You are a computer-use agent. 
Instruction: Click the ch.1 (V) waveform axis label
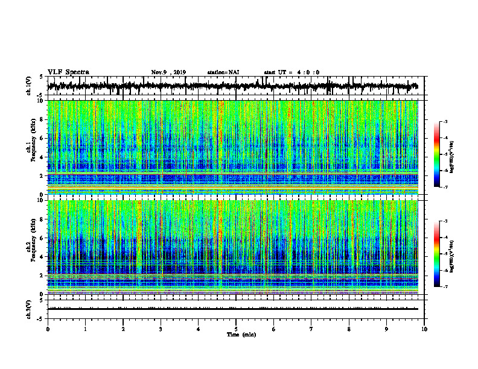pyautogui.click(x=28, y=86)
